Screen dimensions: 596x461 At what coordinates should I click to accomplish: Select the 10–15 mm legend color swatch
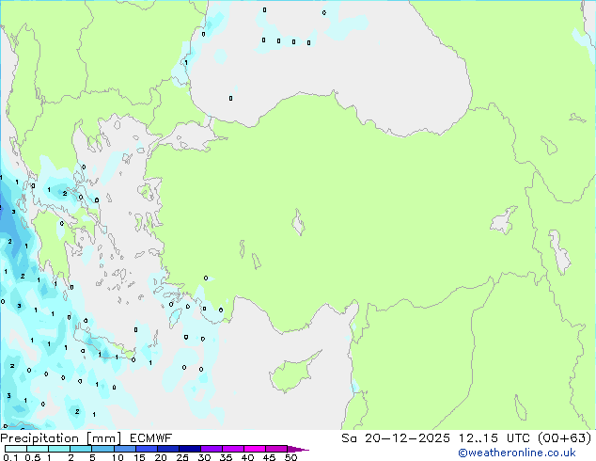(125, 449)
